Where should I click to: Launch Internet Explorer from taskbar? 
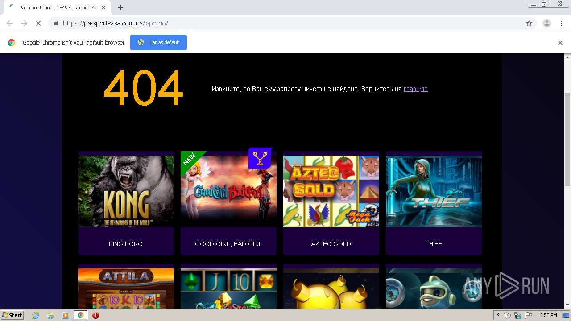[x=36, y=315]
